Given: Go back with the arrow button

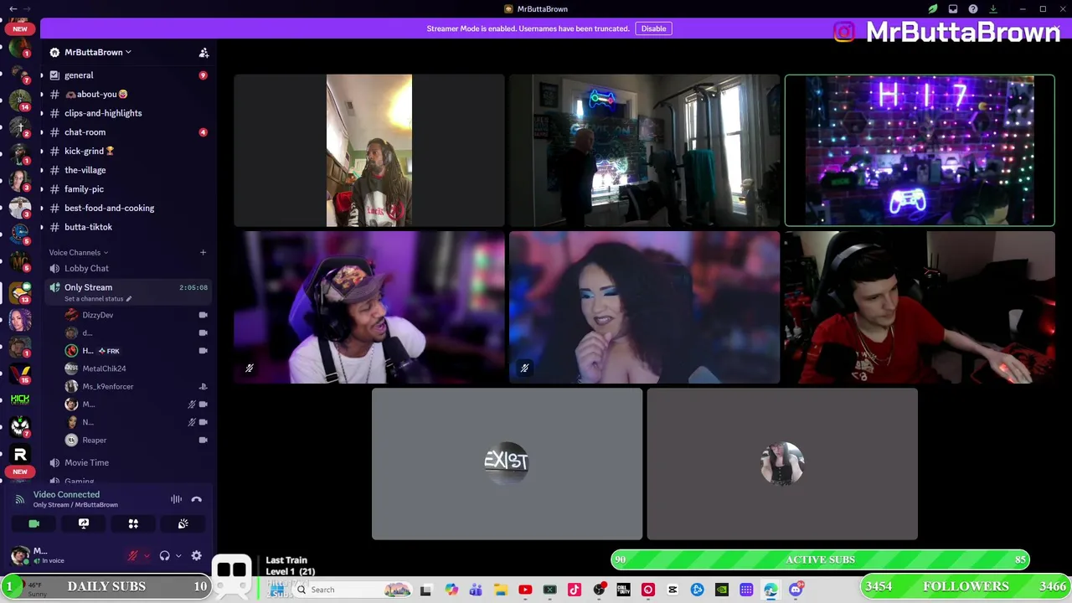Looking at the screenshot, I should click(x=13, y=9).
